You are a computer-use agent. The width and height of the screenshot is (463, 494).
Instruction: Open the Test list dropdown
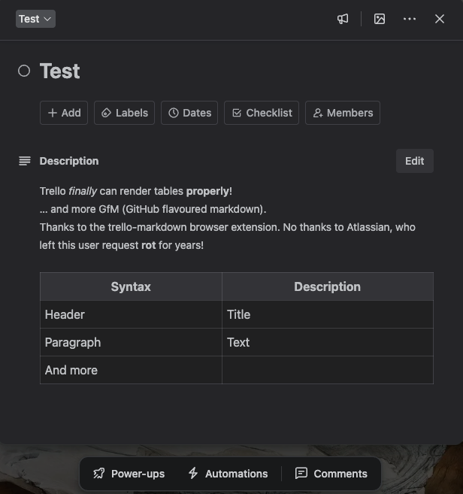(35, 19)
